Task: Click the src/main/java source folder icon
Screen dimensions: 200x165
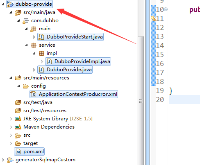Action: [x=18, y=12]
